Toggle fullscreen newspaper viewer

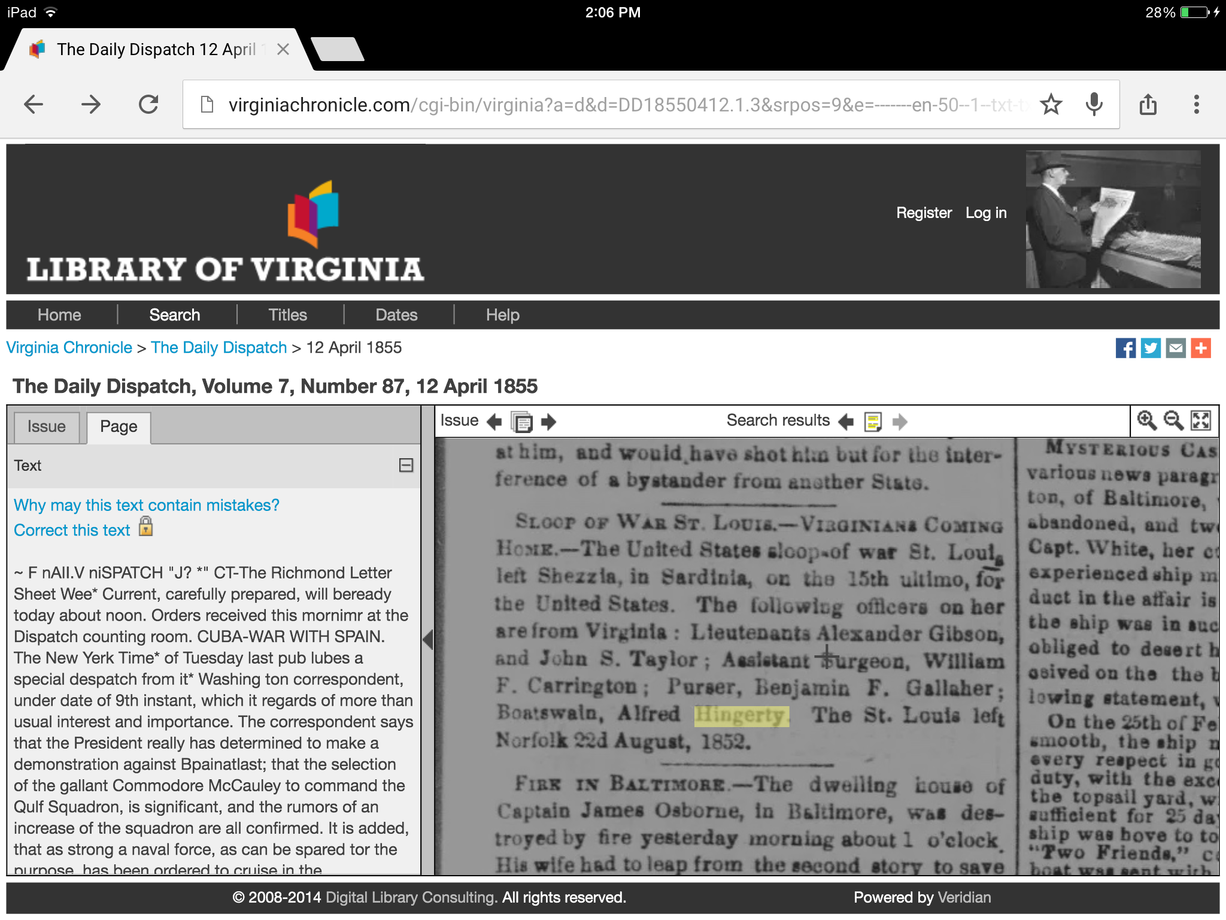(x=1201, y=420)
